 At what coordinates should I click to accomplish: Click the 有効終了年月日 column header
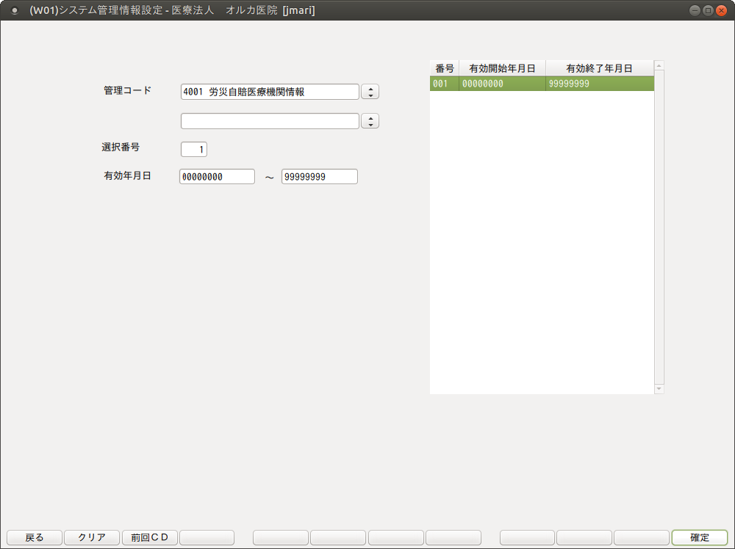click(599, 68)
